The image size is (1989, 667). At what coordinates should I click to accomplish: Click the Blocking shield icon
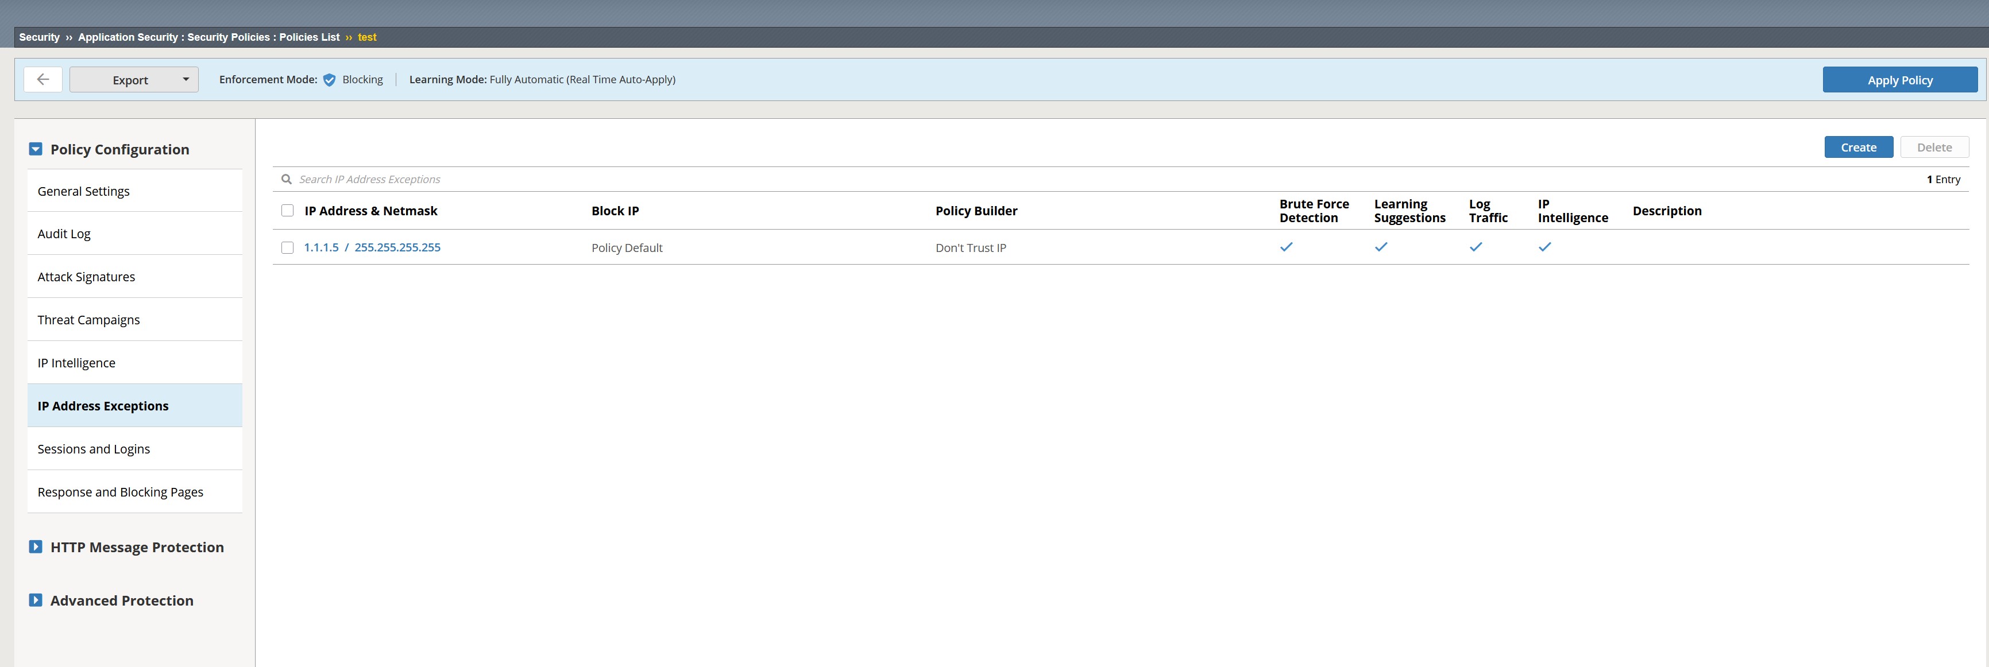click(329, 80)
